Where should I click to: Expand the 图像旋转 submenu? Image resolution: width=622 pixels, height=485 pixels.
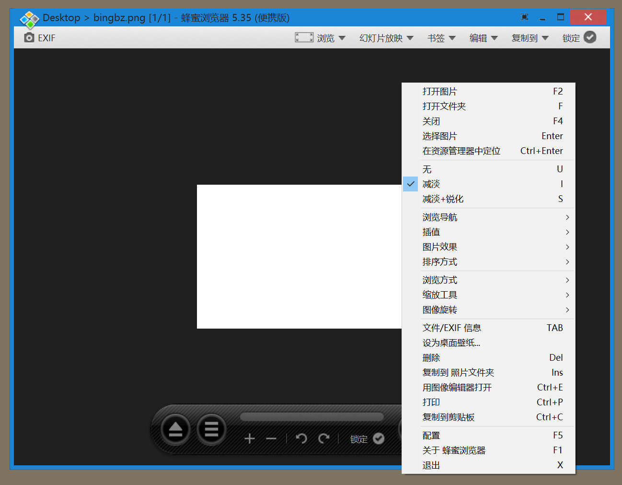439,309
